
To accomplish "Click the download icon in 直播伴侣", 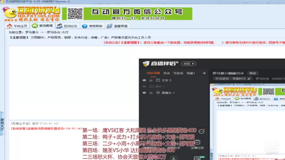I will [174, 158].
